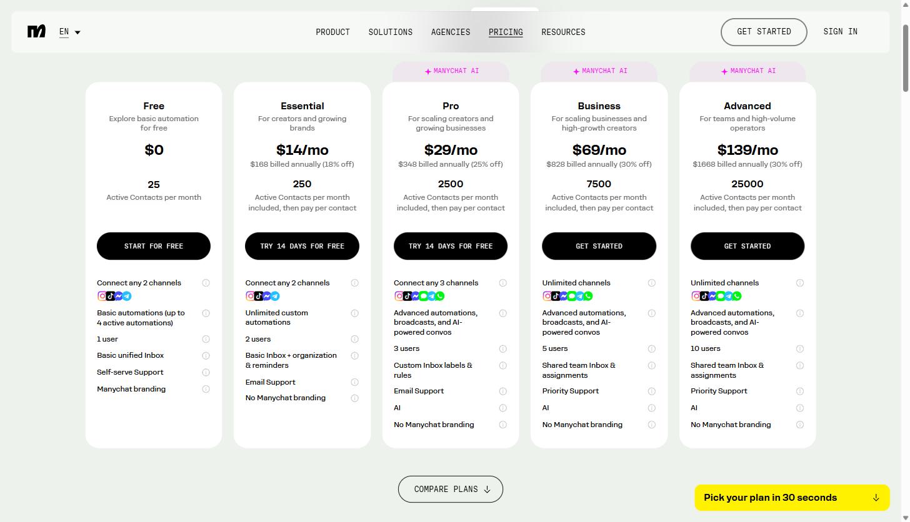The width and height of the screenshot is (910, 522).
Task: Click the $1668 billed annually (30% off) text
Action: (x=747, y=164)
